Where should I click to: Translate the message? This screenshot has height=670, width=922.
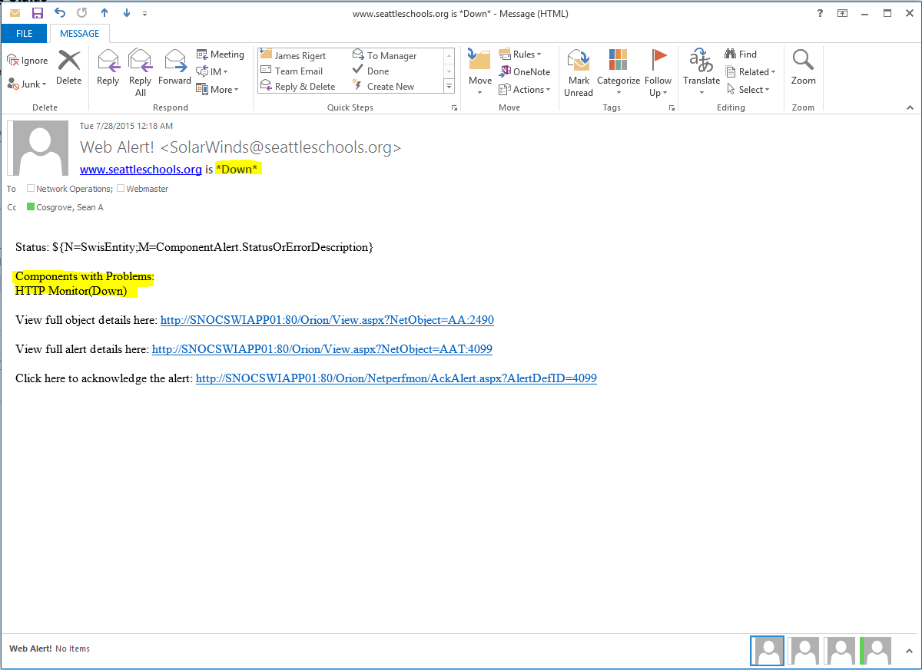[x=701, y=72]
